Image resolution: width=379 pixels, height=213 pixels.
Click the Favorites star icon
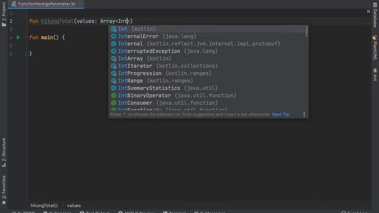point(4,202)
